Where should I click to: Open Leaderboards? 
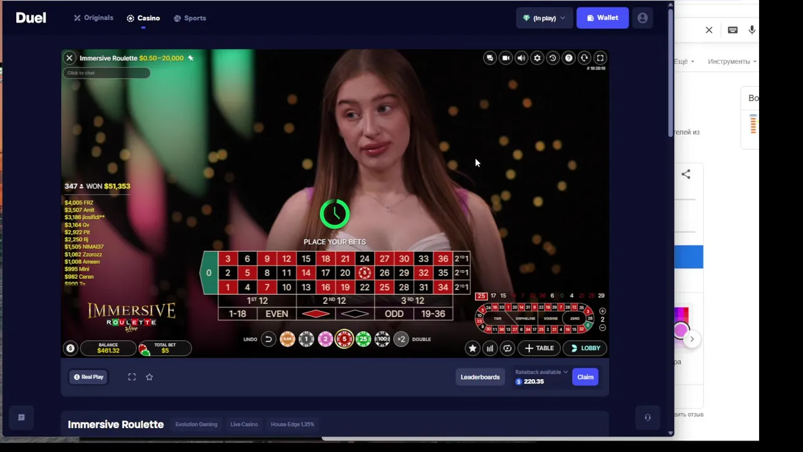[x=480, y=377]
